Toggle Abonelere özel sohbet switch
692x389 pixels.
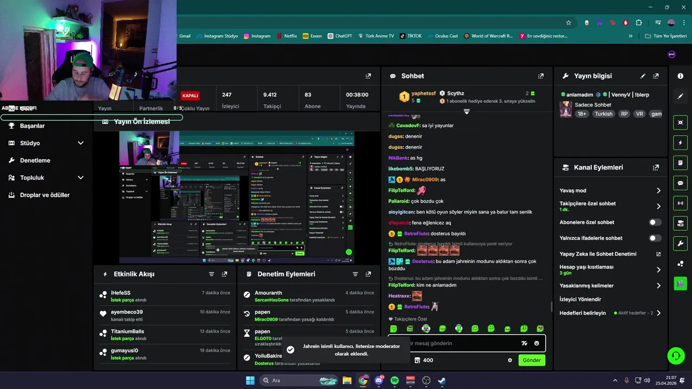click(655, 222)
